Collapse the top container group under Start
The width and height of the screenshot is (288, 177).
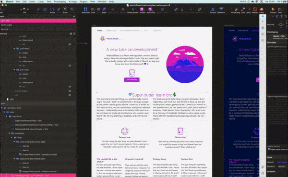tap(1, 108)
